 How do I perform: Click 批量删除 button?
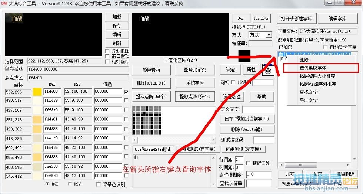point(345,174)
